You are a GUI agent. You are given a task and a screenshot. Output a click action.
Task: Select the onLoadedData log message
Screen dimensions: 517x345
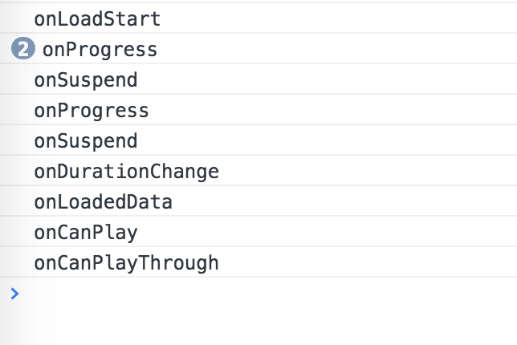point(104,202)
